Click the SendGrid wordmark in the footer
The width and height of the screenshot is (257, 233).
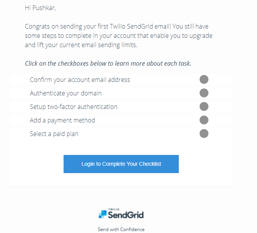point(126,215)
